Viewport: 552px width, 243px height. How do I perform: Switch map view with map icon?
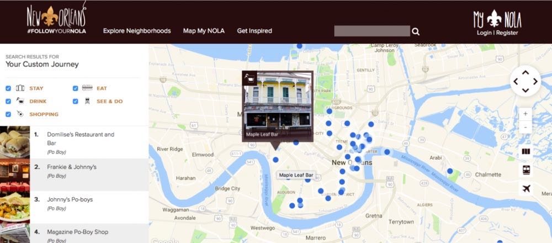pyautogui.click(x=526, y=151)
